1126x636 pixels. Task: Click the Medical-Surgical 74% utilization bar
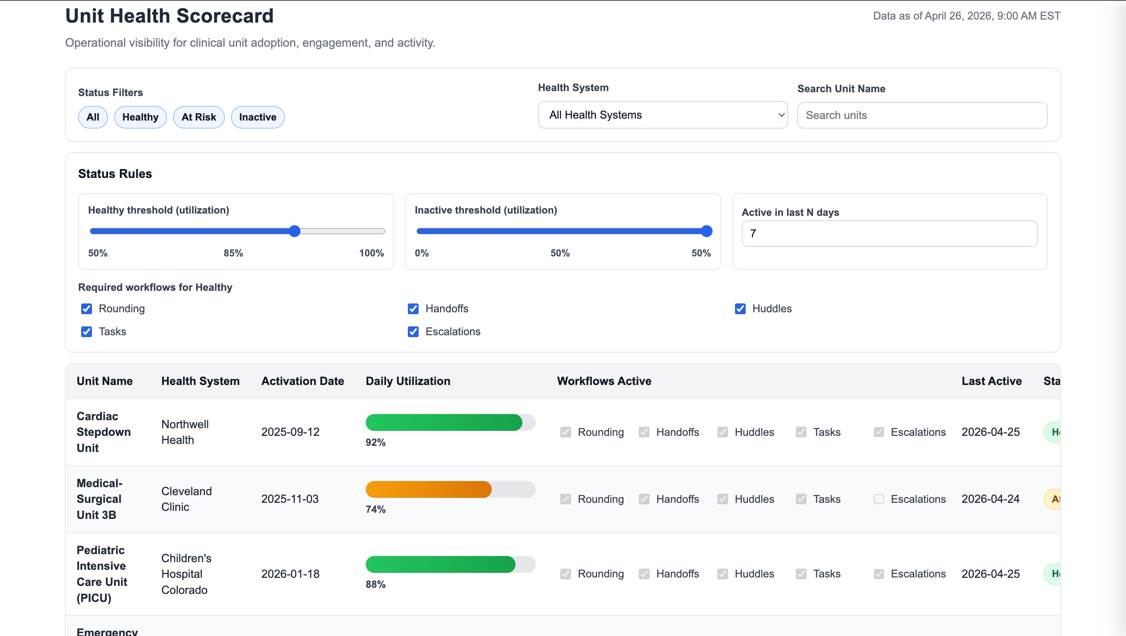[450, 489]
